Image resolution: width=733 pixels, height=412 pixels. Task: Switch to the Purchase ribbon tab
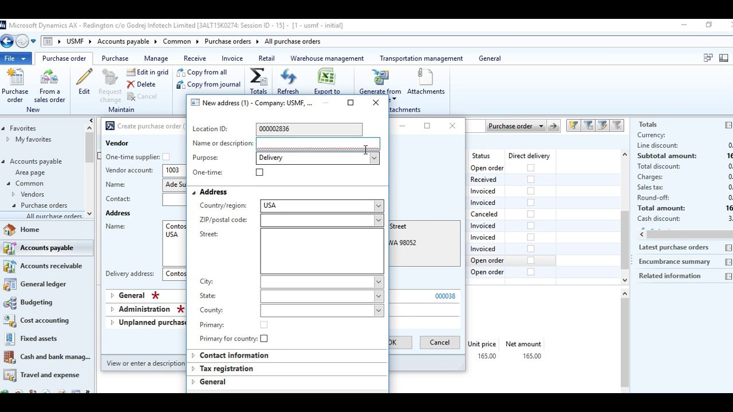pos(115,58)
